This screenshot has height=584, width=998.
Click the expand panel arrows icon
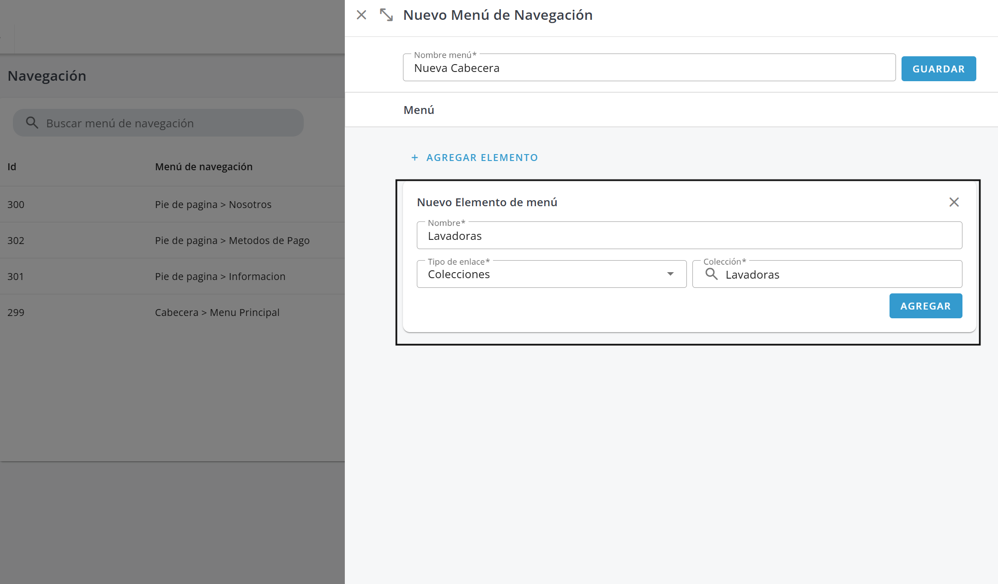click(x=386, y=15)
